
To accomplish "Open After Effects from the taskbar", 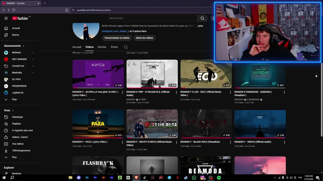I will [112, 177].
